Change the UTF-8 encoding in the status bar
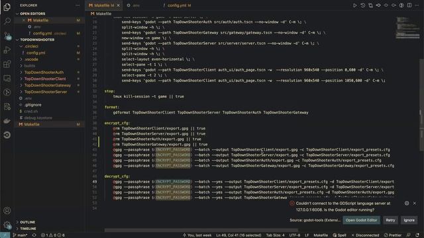The width and height of the screenshot is (424, 238). pos(295,235)
